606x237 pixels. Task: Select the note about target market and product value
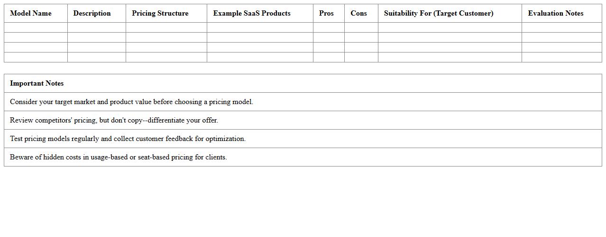(x=131, y=102)
